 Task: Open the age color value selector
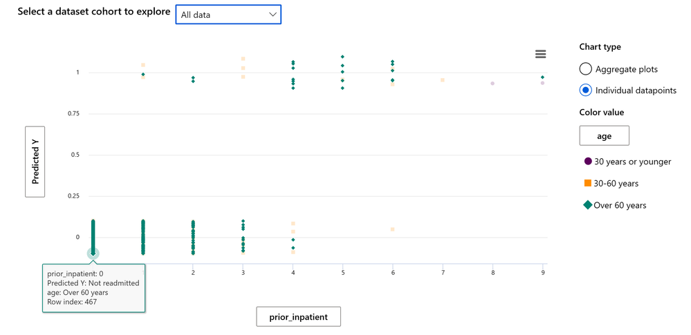[604, 136]
